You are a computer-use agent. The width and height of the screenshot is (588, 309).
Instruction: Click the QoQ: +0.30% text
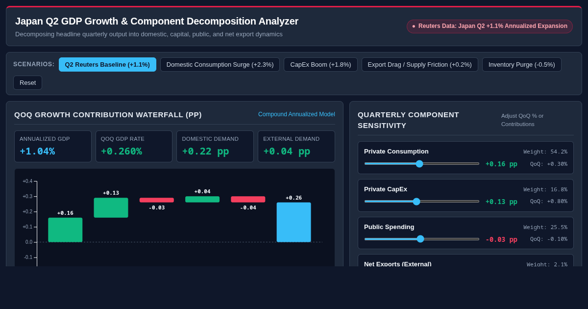coord(549,164)
